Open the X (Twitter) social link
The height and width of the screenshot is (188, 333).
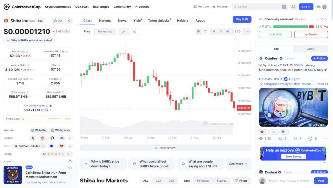click(33, 138)
